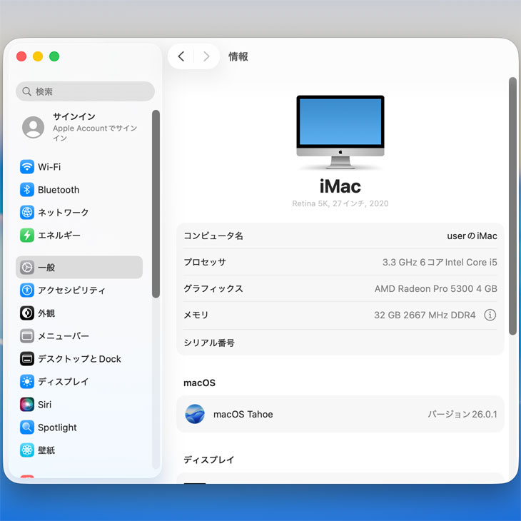This screenshot has width=521, height=521.
Task: Go back with the left chevron
Action: [181, 56]
